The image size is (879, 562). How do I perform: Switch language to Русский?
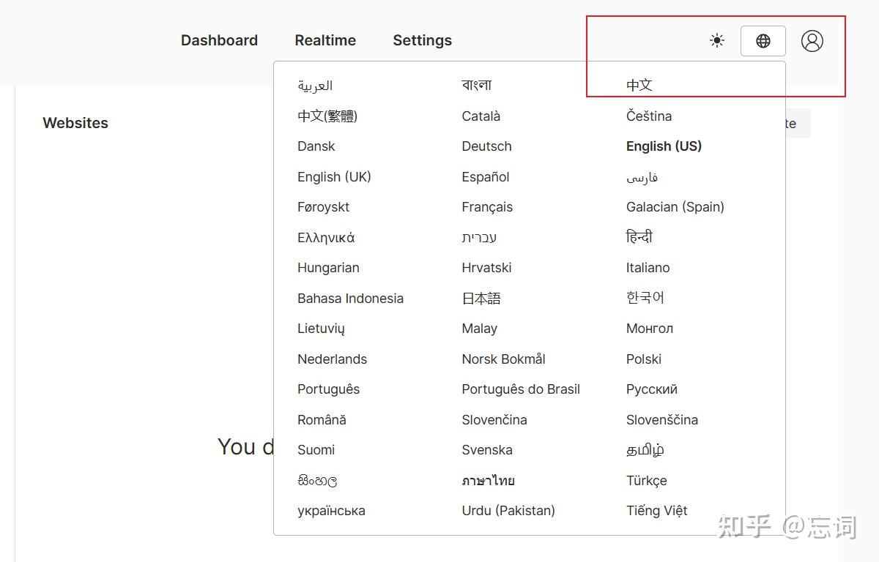tap(651, 389)
